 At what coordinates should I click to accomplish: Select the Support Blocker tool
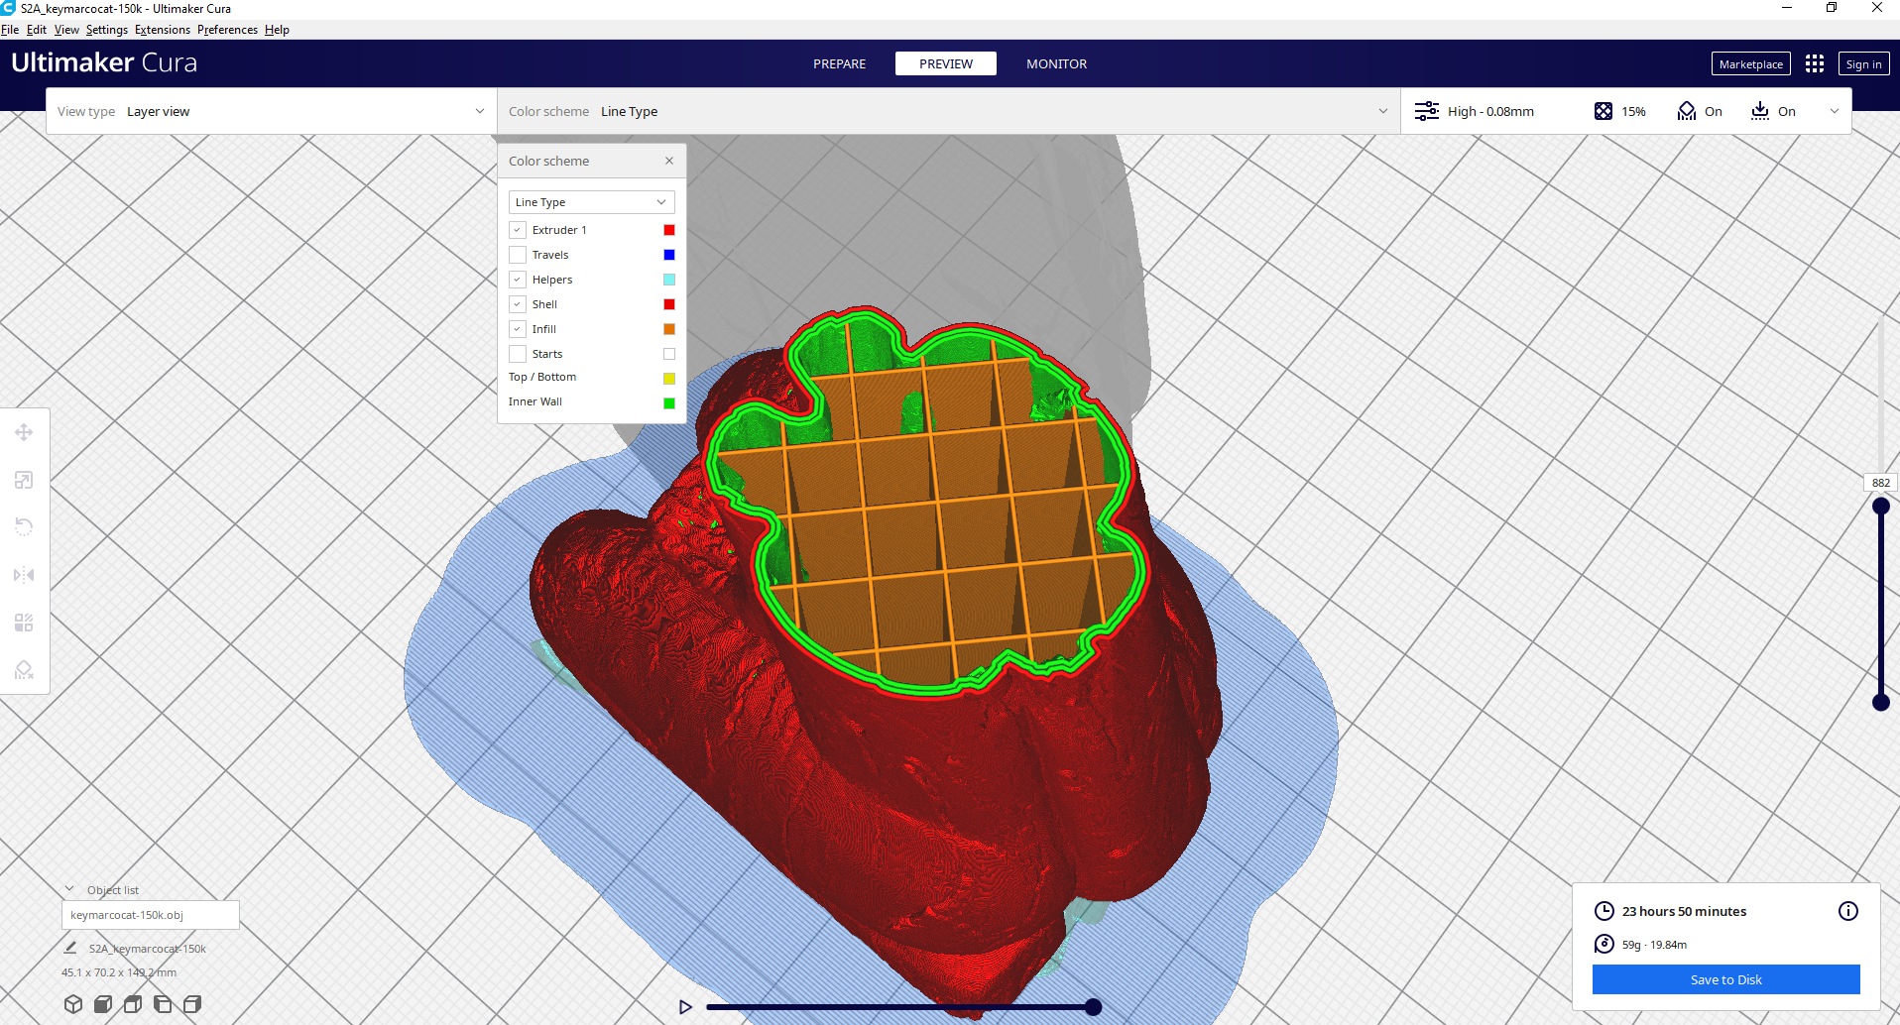[x=24, y=670]
